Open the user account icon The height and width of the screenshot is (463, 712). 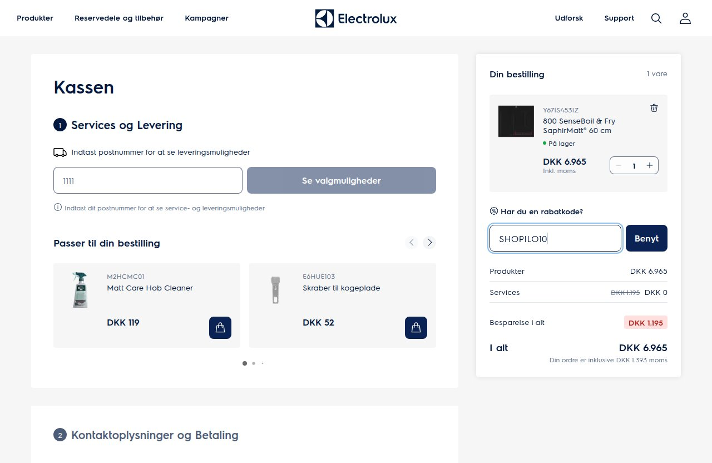click(x=685, y=18)
